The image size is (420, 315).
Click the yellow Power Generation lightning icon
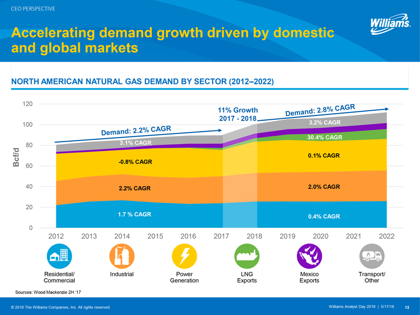(x=184, y=256)
